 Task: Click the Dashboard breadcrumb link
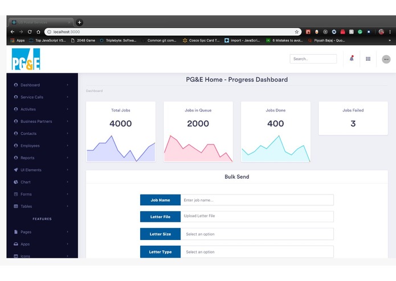click(94, 90)
